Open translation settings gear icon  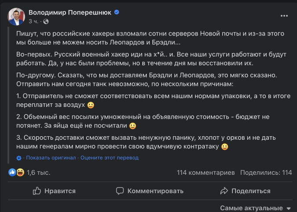[x=19, y=158]
